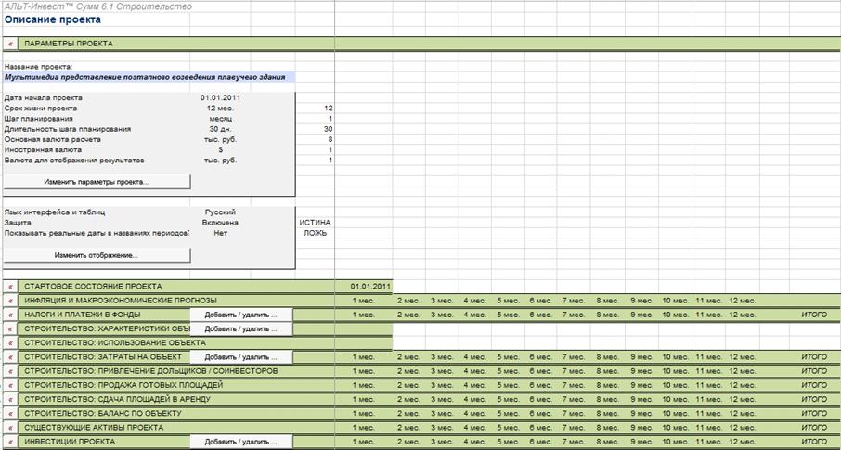Click Добавить / удалить in ИНВЕСТИЦИИ ПРОЕКТА row

240,442
